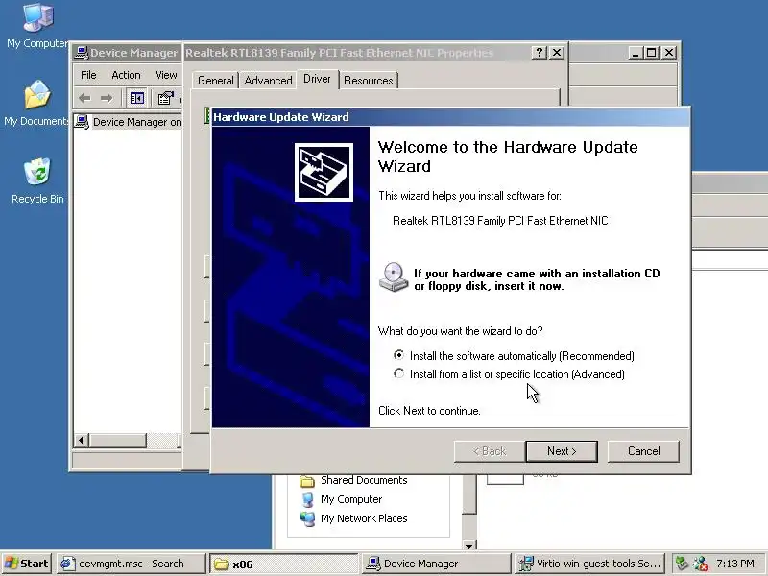Open the General tab of NIC Properties
The height and width of the screenshot is (576, 768).
(x=215, y=81)
